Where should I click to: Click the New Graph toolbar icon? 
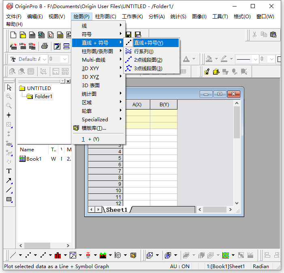pyautogui.click(x=51, y=35)
